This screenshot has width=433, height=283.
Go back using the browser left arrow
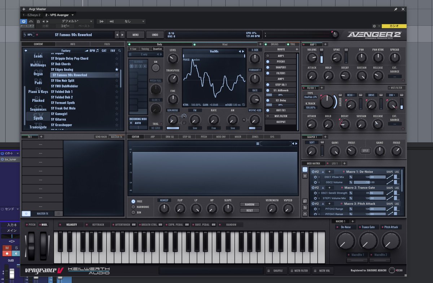[x=26, y=50]
